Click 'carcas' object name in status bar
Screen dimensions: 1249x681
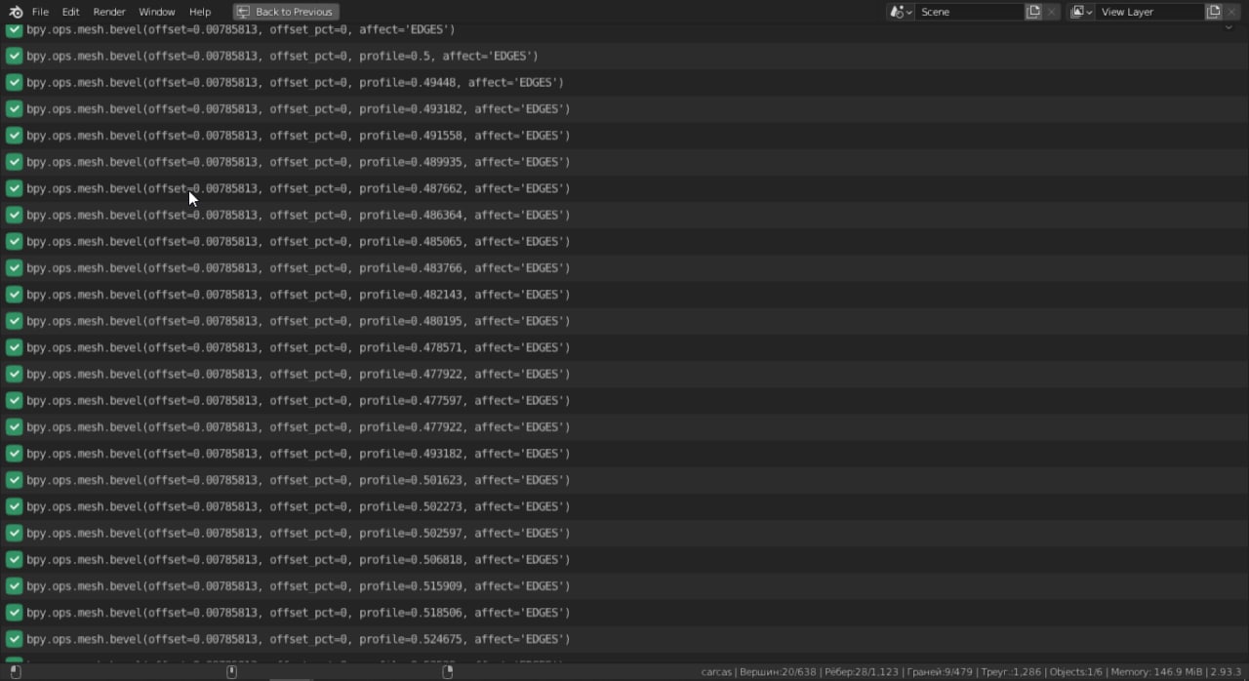coord(716,672)
